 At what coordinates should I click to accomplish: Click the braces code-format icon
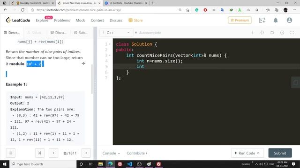262,33
